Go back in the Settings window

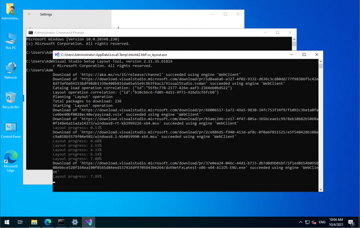point(30,14)
